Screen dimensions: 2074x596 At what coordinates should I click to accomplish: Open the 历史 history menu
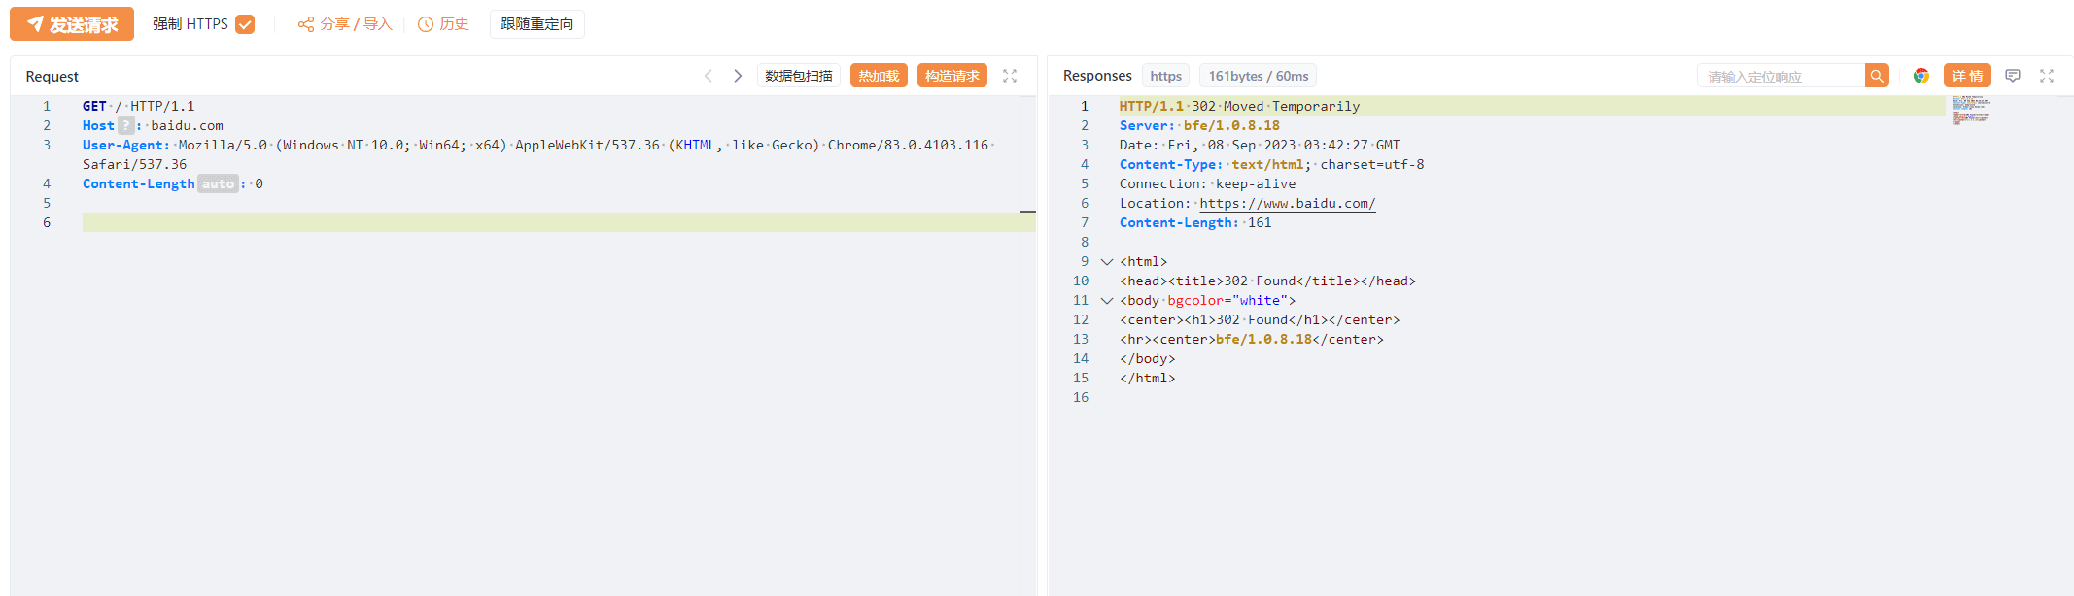[x=444, y=24]
